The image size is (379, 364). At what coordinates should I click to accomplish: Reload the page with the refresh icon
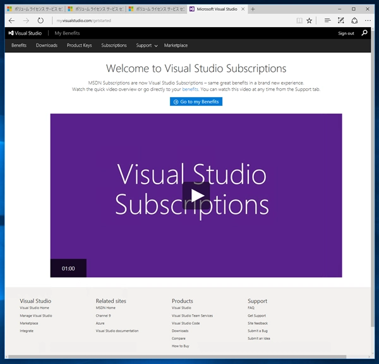point(40,21)
